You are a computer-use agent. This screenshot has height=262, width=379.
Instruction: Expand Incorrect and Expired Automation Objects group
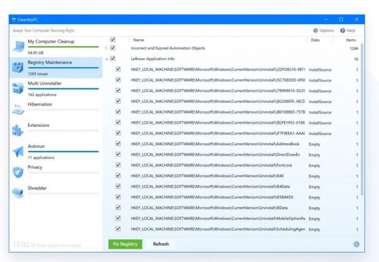(106, 48)
